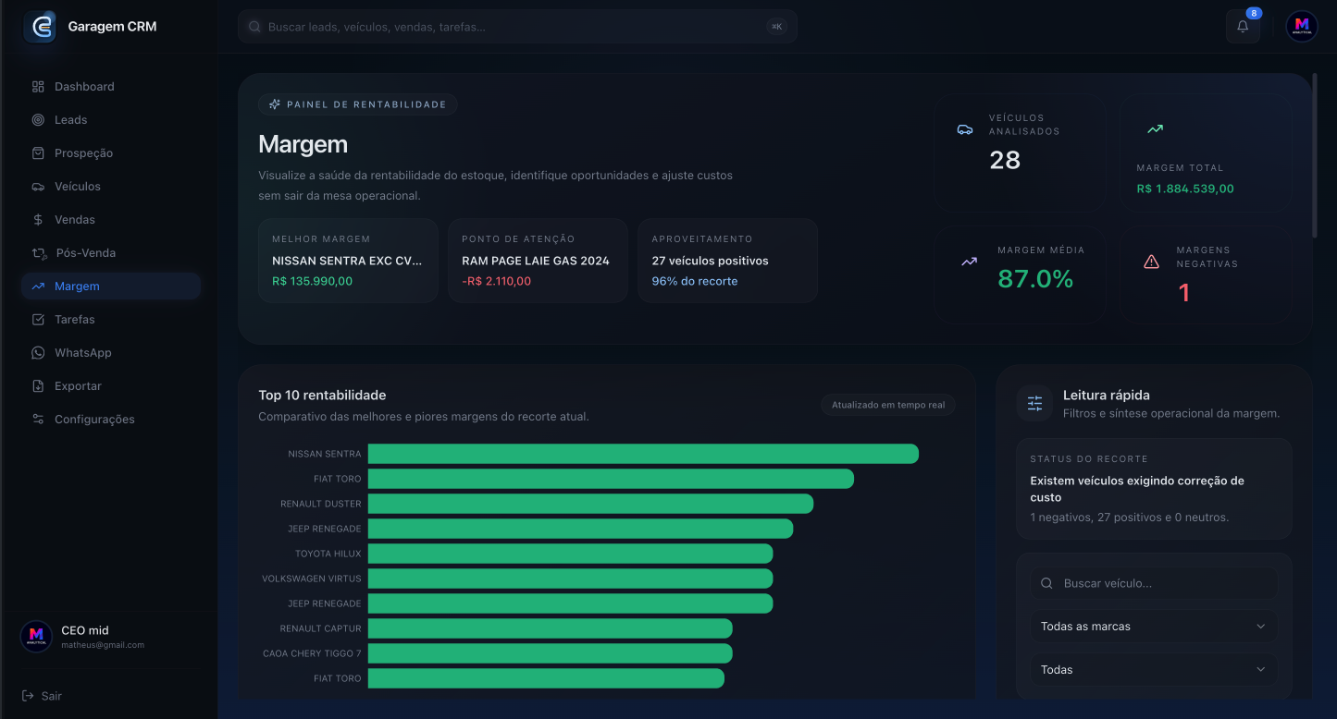The width and height of the screenshot is (1337, 719).
Task: Click magnifier icon in Buscar veículo field
Action: (x=1047, y=584)
